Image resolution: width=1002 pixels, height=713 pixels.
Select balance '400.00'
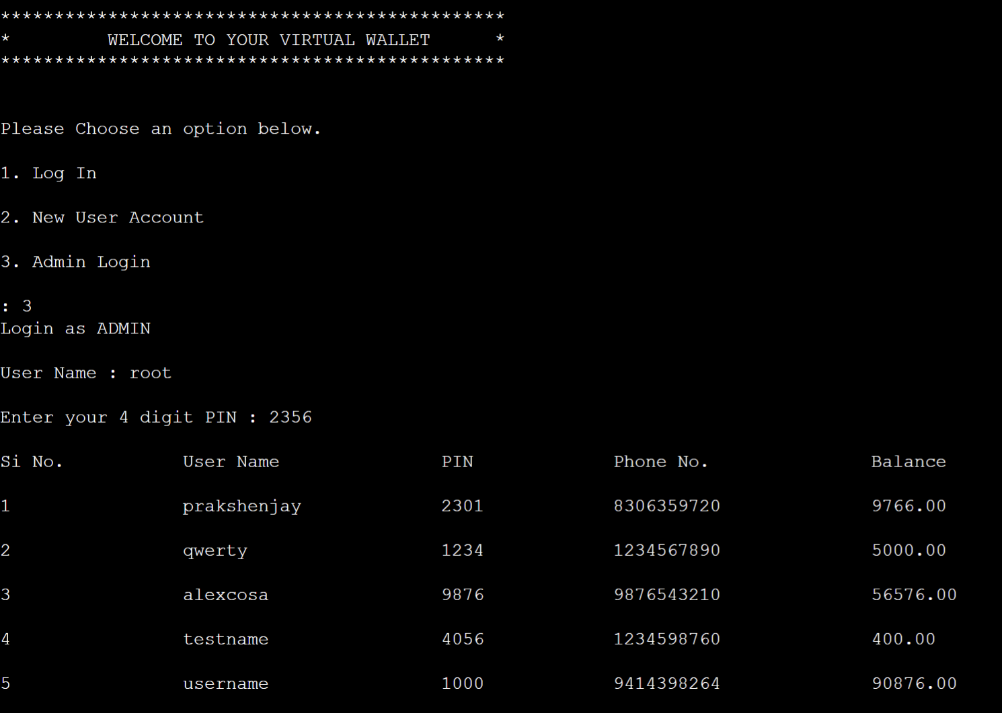[904, 639]
